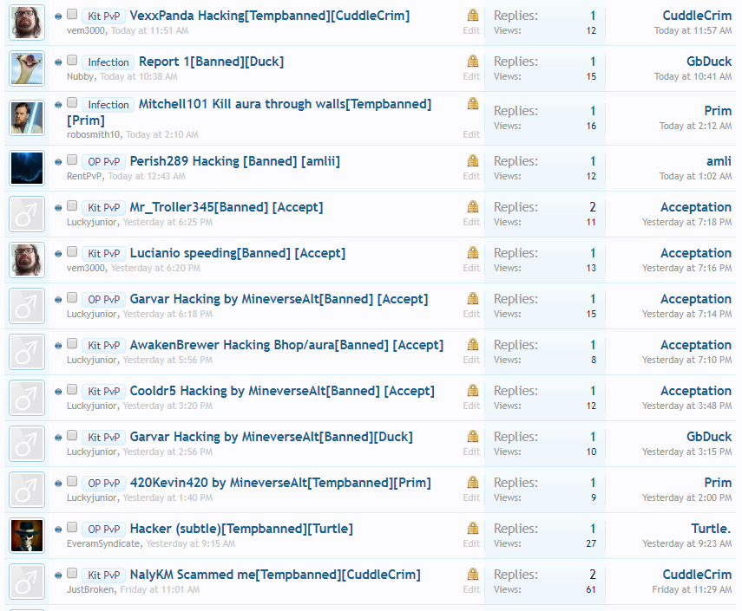Image resolution: width=742 pixels, height=611 pixels.
Task: Click lock icon on NalyKM Scammed me thread
Action: (x=473, y=574)
